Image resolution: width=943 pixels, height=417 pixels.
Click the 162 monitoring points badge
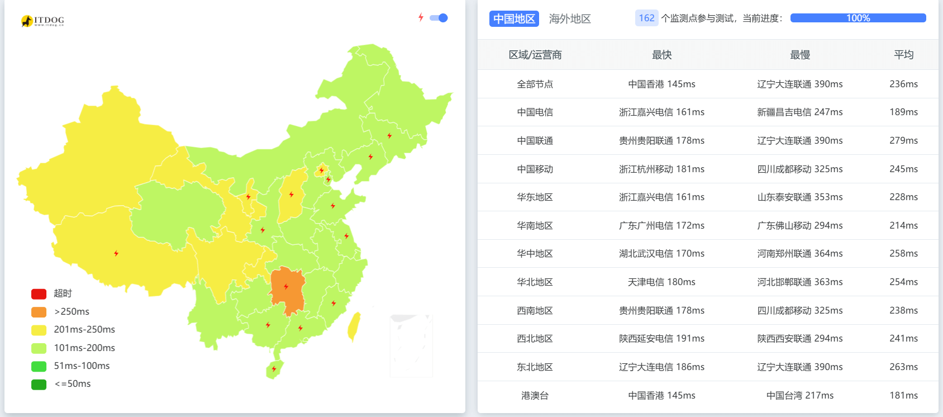tap(646, 18)
